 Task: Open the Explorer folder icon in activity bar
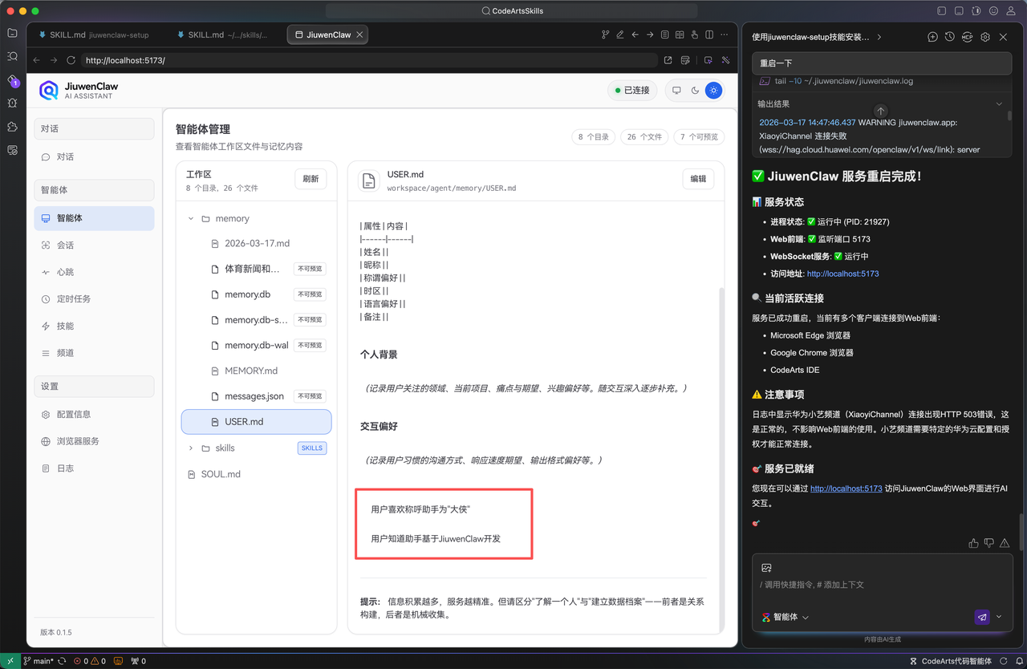(x=12, y=33)
